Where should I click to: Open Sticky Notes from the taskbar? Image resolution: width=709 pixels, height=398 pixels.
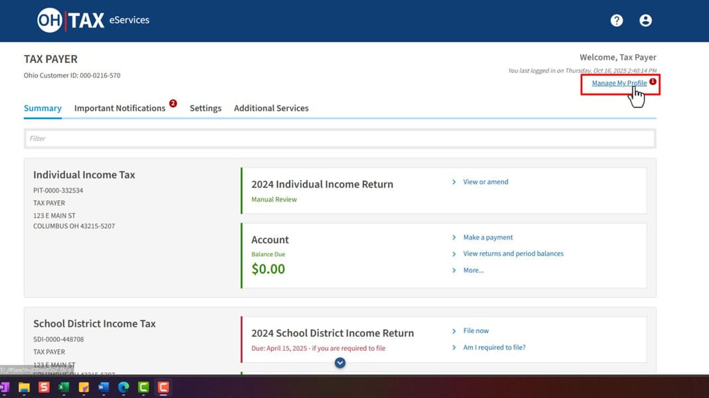coord(84,387)
